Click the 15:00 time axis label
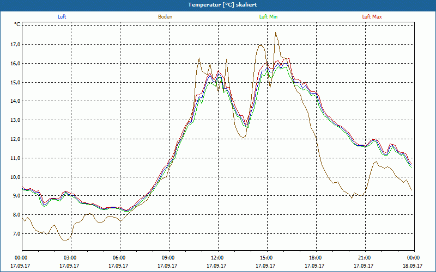Viewport: 436px width, 272px height. tap(266, 257)
